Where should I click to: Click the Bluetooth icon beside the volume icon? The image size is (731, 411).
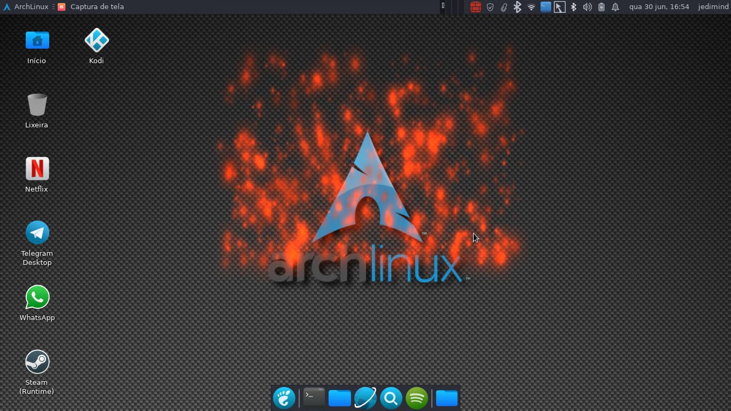click(x=573, y=7)
